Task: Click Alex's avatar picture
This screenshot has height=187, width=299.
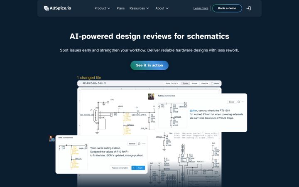Action: tap(52, 139)
